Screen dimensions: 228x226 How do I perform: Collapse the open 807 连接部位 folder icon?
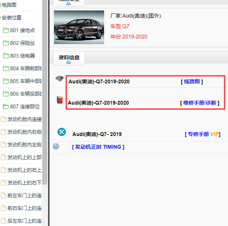[x=6, y=106]
